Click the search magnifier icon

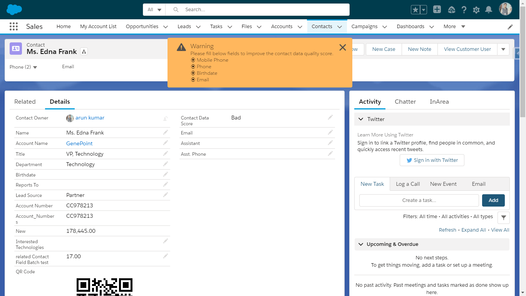point(176,10)
